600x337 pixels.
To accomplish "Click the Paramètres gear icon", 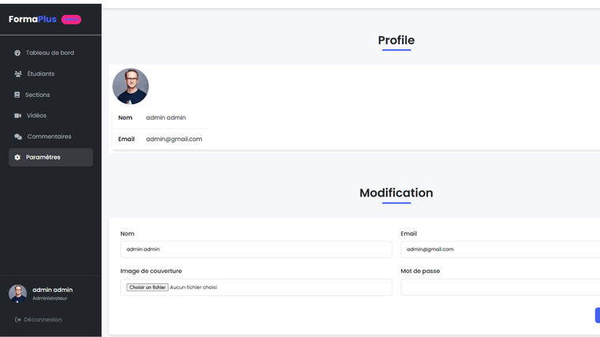I will 17,157.
